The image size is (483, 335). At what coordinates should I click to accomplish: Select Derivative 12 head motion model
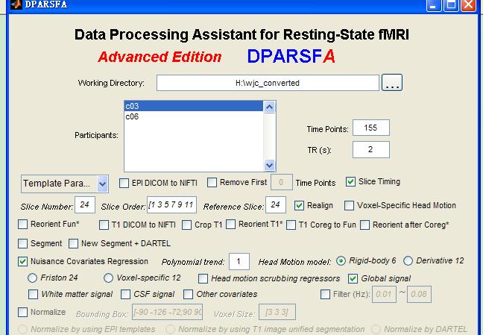408,261
